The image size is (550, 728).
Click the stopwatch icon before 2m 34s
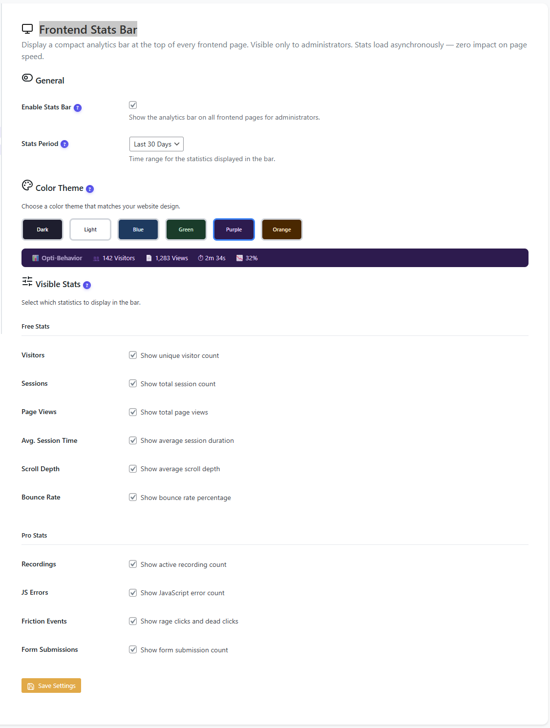[200, 258]
